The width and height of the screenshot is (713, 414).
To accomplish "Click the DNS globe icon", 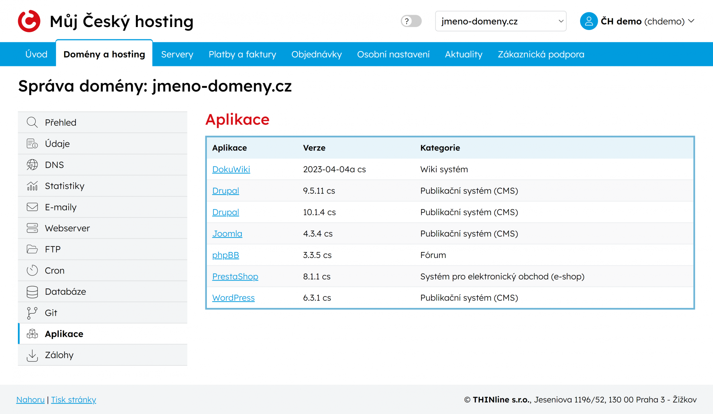I will [x=32, y=165].
